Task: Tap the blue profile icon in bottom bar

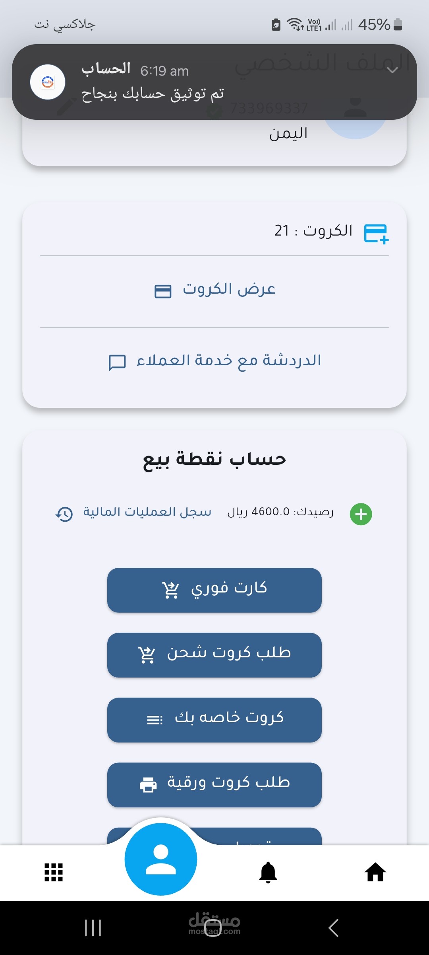Action: [x=161, y=859]
